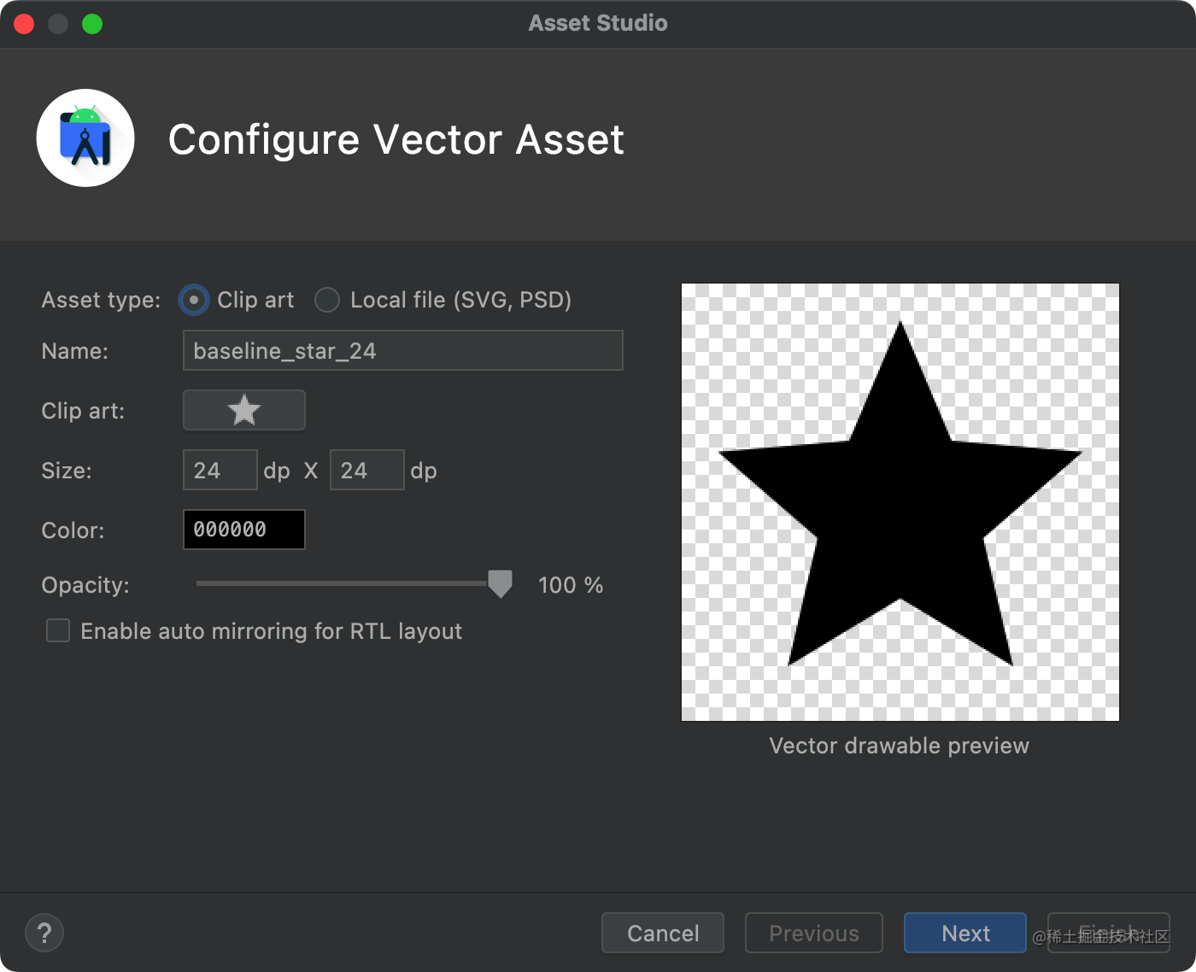The image size is (1196, 972).
Task: Select the Clip art radio button
Action: [194, 300]
